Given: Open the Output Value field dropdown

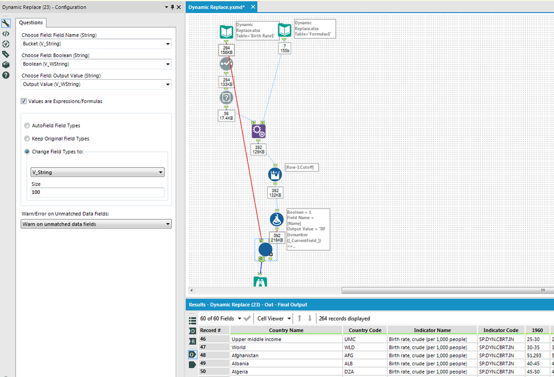Looking at the screenshot, I should tap(96, 84).
